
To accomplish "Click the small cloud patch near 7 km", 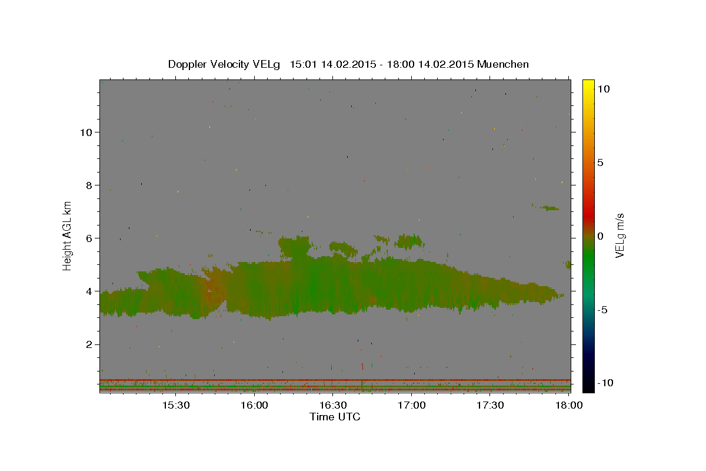I will tap(548, 208).
